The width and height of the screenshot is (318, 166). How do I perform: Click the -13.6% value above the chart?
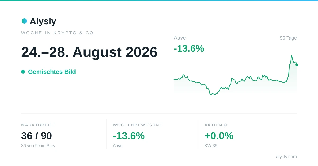[x=189, y=48]
